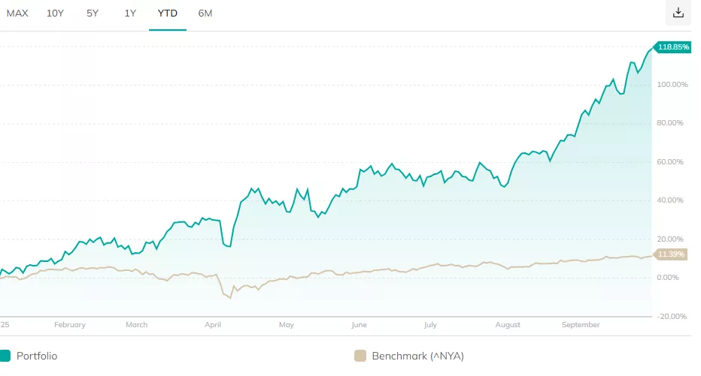Toggle the Benchmark (^NYA) legend label
The image size is (701, 376).
(x=417, y=356)
